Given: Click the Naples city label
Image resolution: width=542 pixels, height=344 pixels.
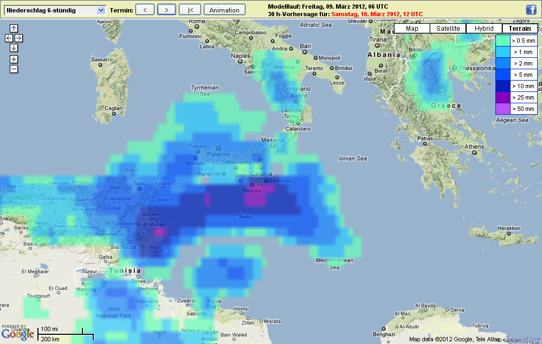Looking at the screenshot, I should click(241, 56).
